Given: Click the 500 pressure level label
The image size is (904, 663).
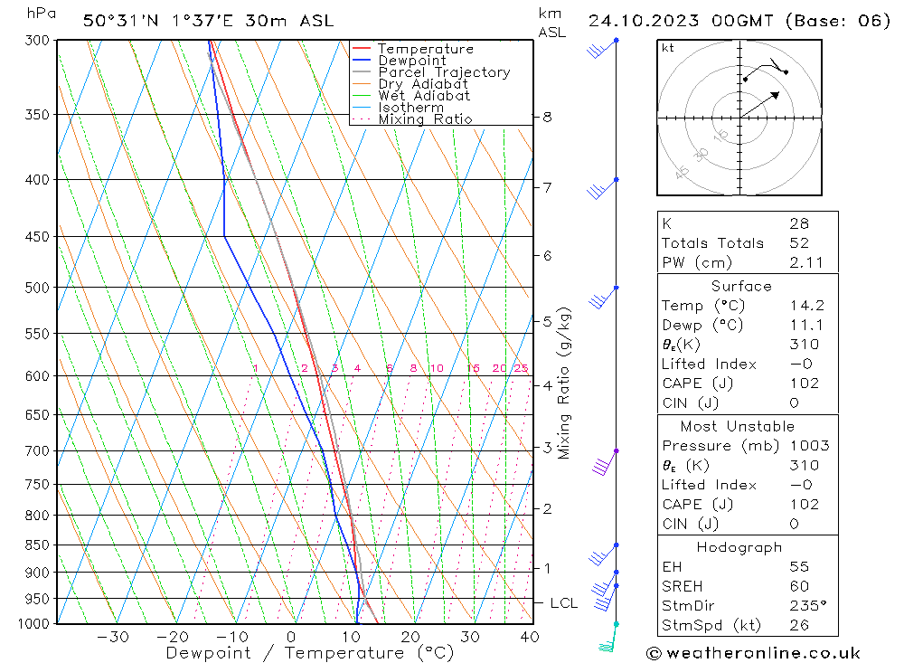Looking at the screenshot, I should [37, 288].
